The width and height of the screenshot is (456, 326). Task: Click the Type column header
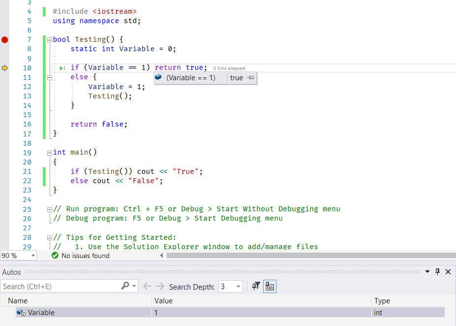408,301
